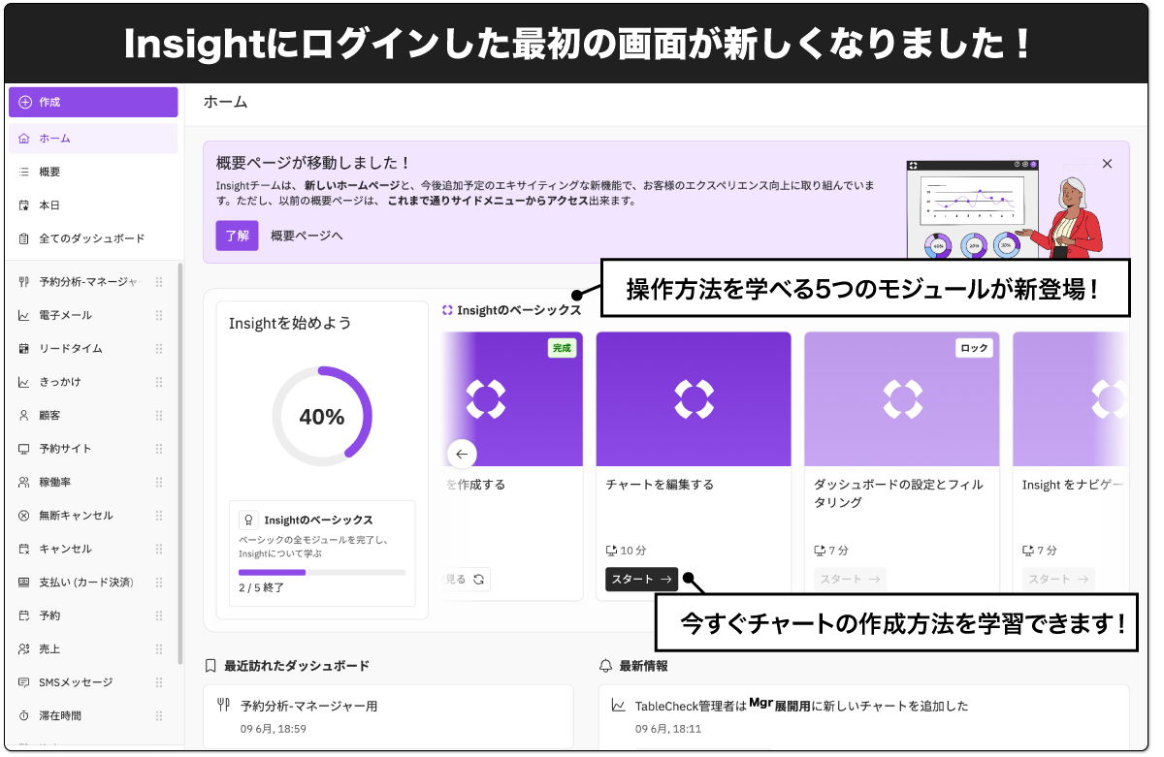Click the ロック badge on module
The height and width of the screenshot is (757, 1164).
point(974,348)
